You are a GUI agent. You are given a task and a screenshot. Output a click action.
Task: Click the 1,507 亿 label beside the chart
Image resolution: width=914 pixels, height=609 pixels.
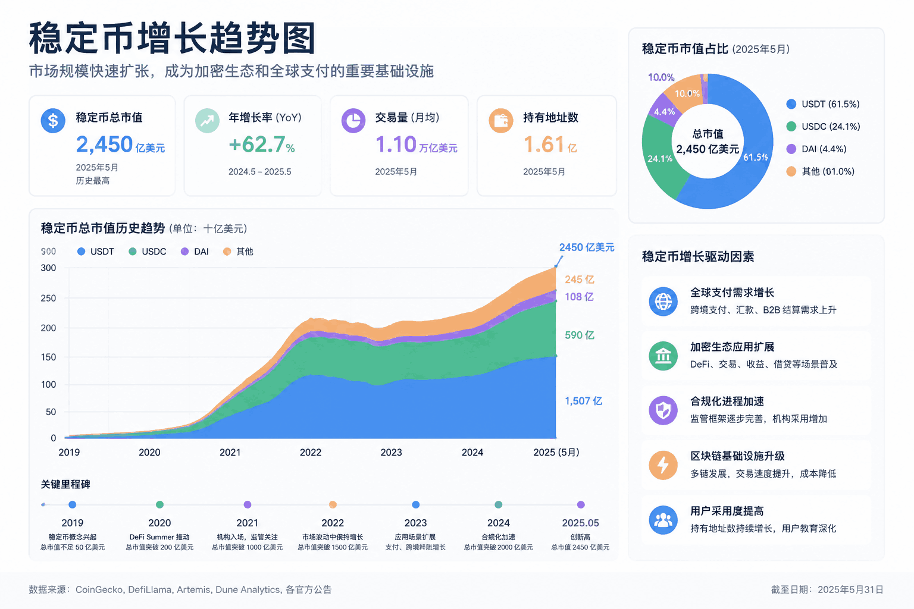tap(583, 401)
